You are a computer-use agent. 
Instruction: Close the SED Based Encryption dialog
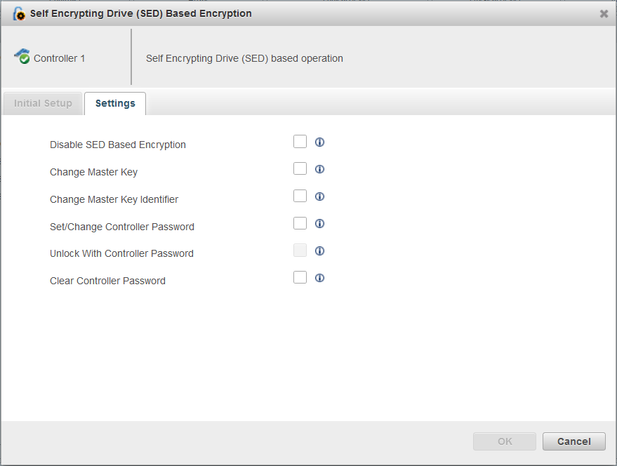(x=604, y=13)
